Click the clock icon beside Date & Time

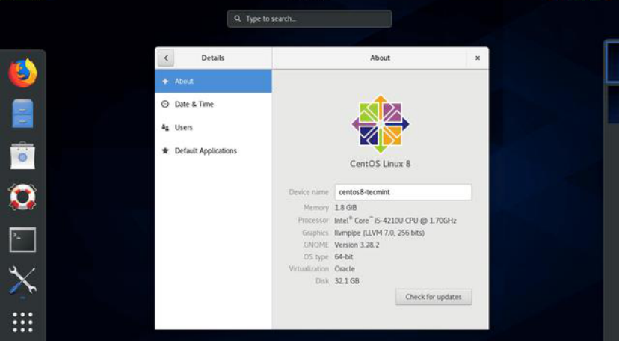tap(165, 104)
